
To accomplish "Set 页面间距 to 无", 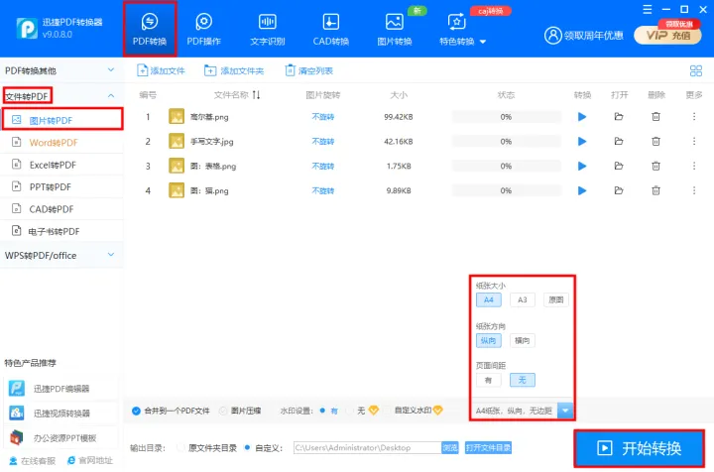I will point(523,380).
